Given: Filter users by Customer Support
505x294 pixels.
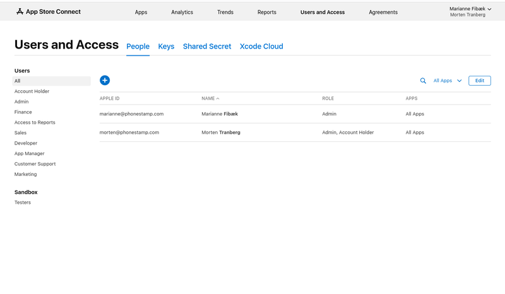Looking at the screenshot, I should tap(35, 163).
